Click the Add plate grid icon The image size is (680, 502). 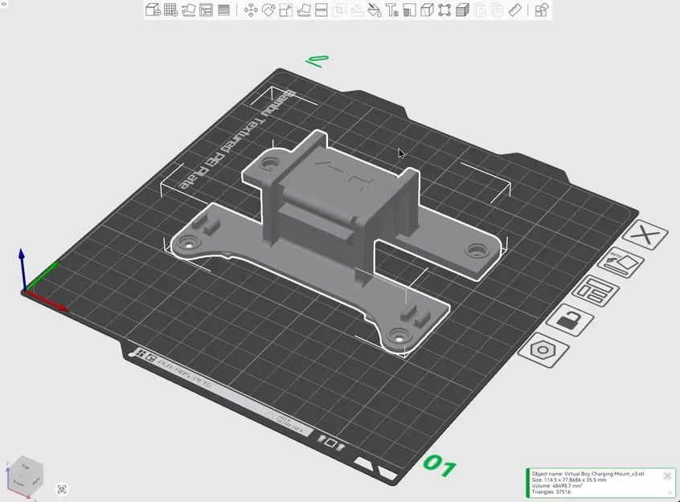170,10
